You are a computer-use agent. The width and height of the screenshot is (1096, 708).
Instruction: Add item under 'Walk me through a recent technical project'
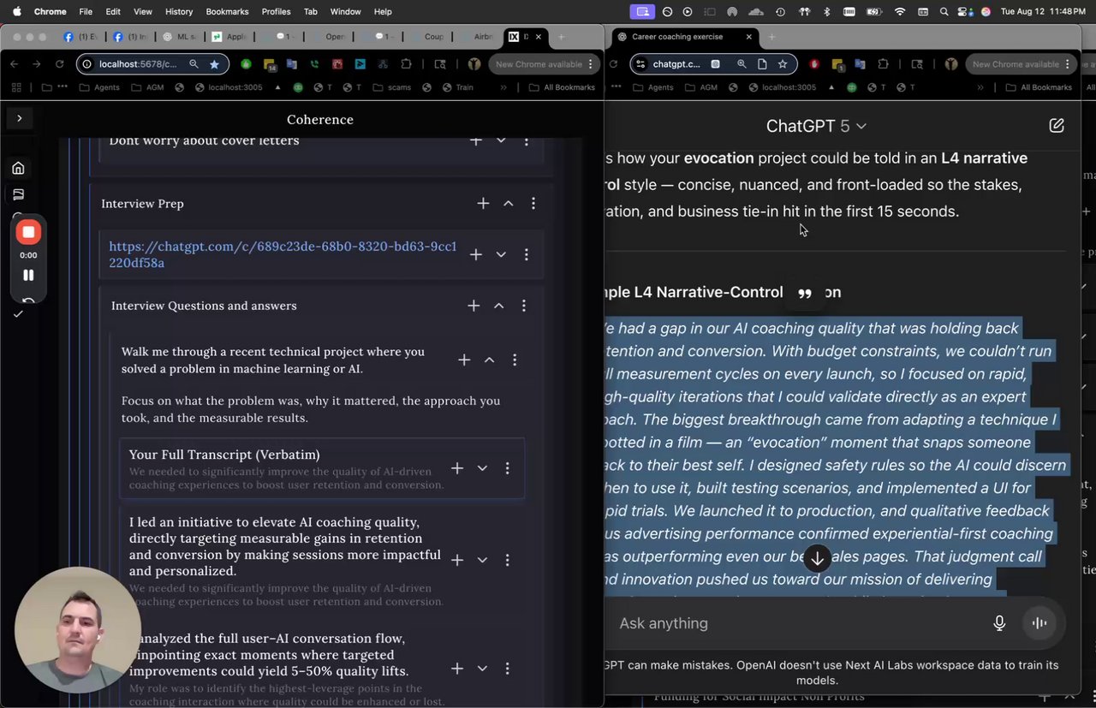tap(464, 360)
